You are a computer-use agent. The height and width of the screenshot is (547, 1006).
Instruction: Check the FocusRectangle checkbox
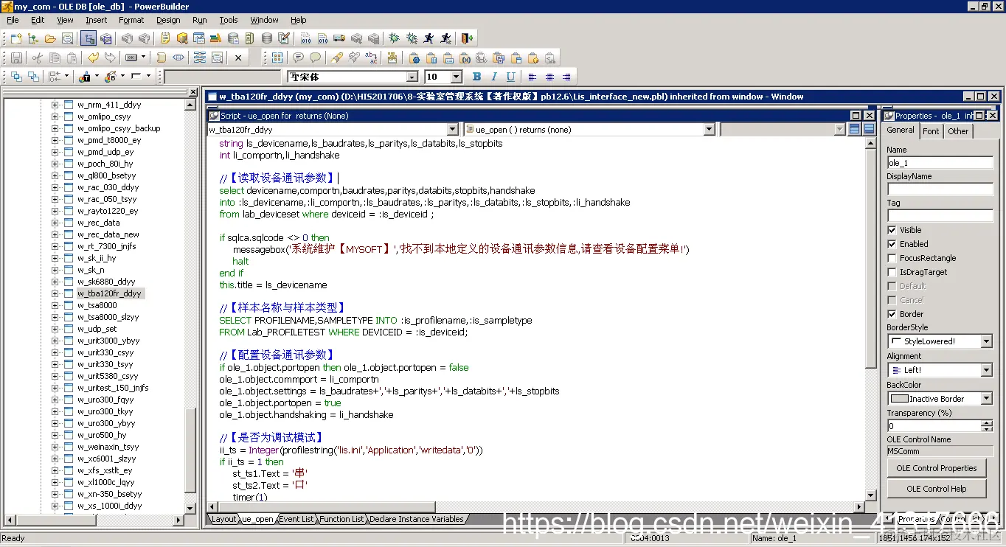tap(892, 258)
